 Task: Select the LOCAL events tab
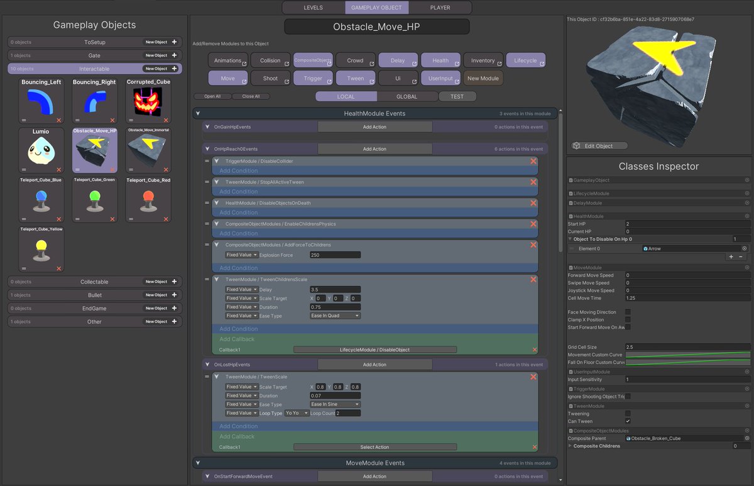(346, 96)
